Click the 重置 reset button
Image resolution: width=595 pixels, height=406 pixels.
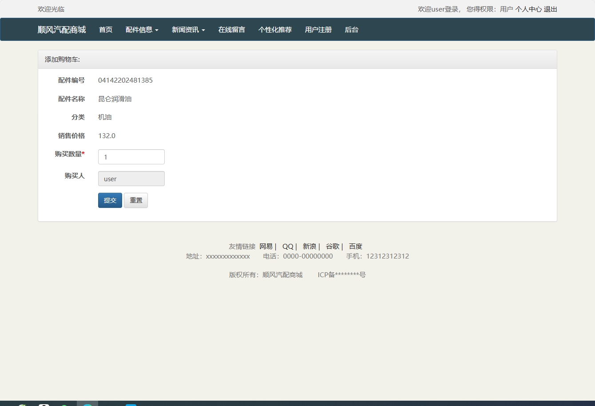(x=136, y=200)
